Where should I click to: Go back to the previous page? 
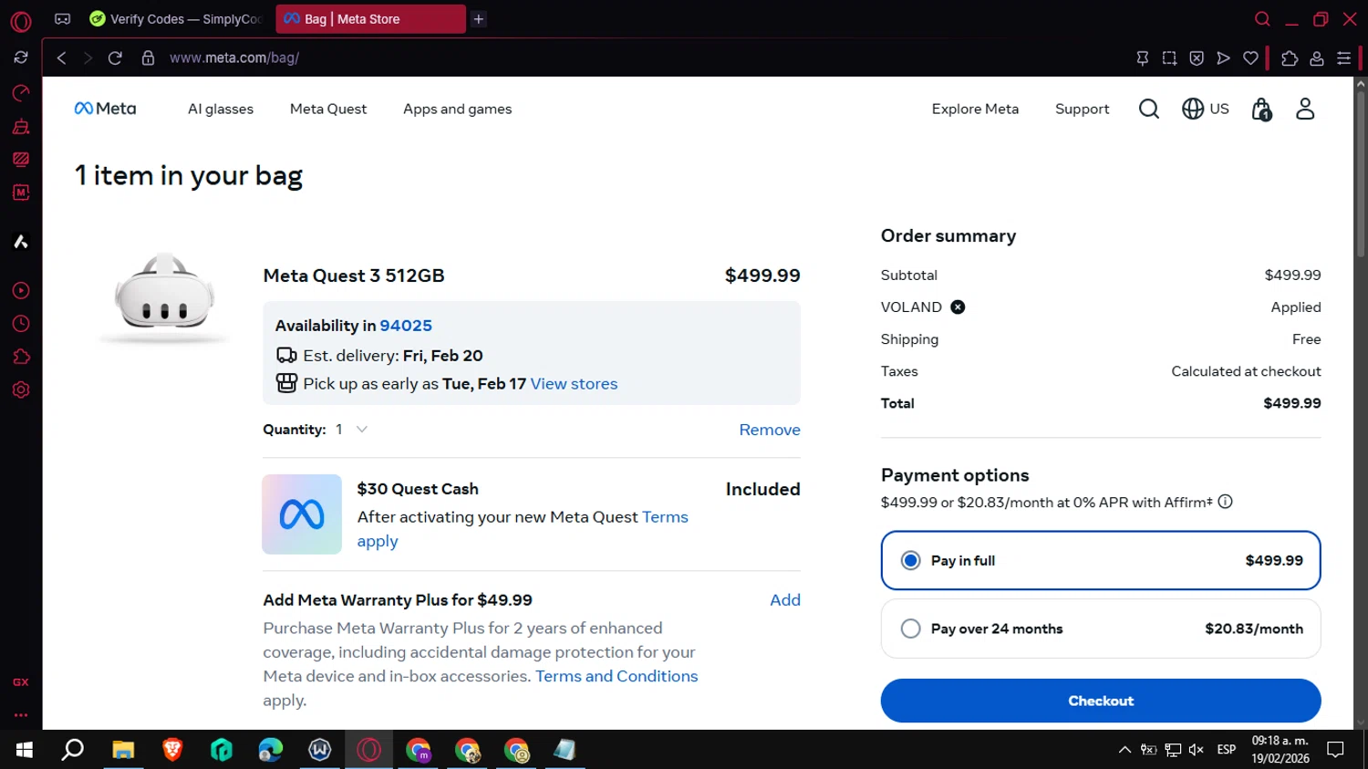(x=62, y=57)
